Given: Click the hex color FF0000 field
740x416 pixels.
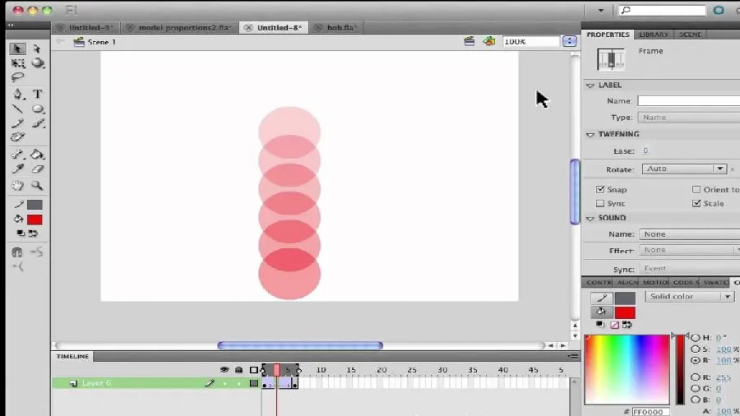Looking at the screenshot, I should [x=650, y=412].
